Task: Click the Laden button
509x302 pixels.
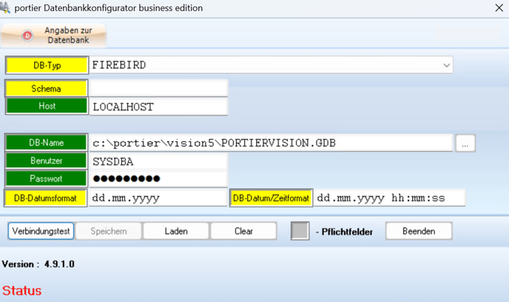Action: click(176, 231)
